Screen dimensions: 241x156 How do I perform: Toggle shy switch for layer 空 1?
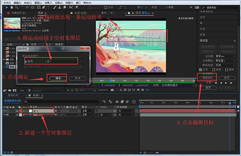tap(56, 111)
